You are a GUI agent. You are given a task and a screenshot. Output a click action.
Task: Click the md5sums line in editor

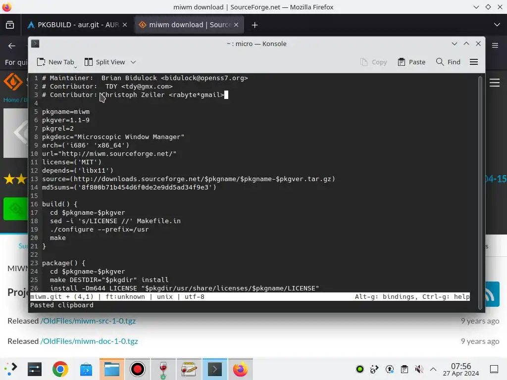click(x=129, y=187)
